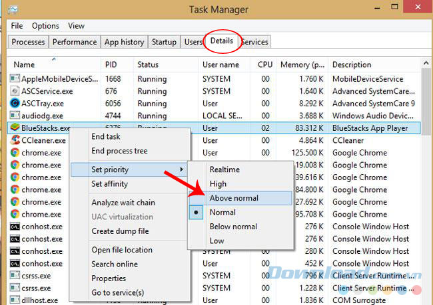Click End task in context menu
Image resolution: width=433 pixels, height=305 pixels.
pos(106,137)
